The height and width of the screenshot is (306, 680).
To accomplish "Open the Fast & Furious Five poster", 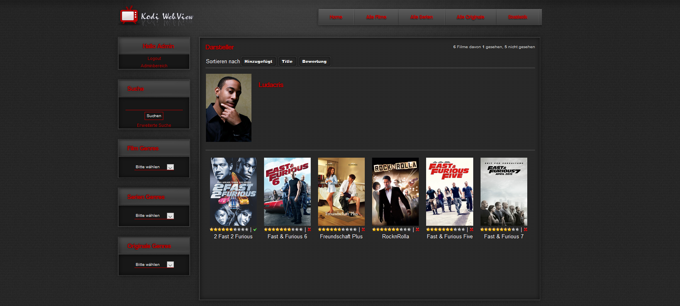I will click(x=450, y=192).
